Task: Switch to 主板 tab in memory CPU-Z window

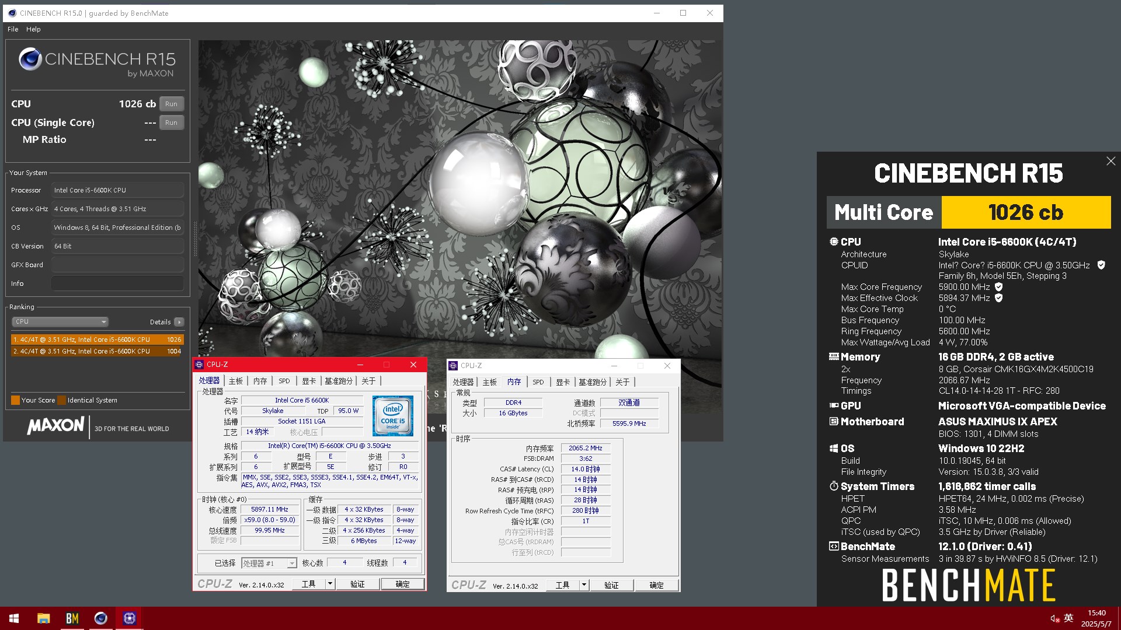Action: (490, 382)
